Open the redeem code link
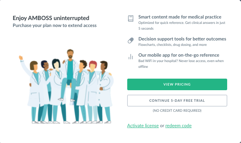This screenshot has height=143, width=241. 178,126
